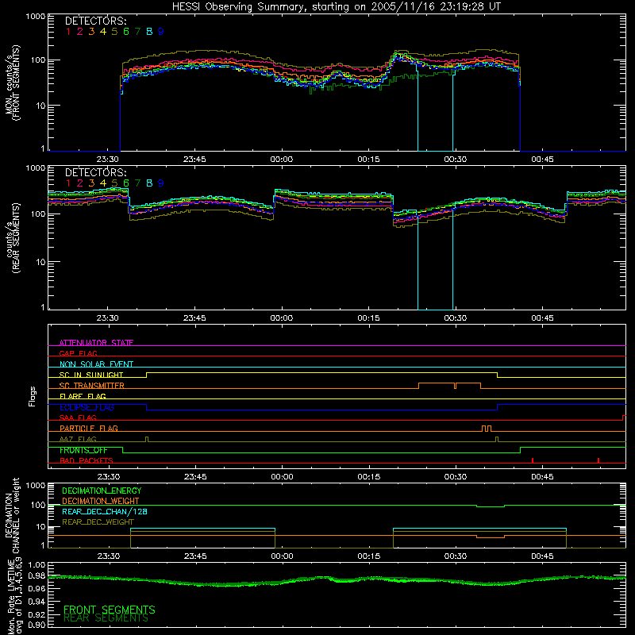This screenshot has width=635, height=635.
Task: Click the NON_SOLAR_EVENT flag label
Action: [x=96, y=364]
